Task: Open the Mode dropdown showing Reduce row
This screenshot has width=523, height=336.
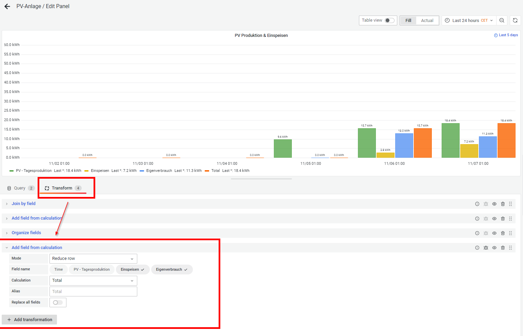Action: (93, 259)
